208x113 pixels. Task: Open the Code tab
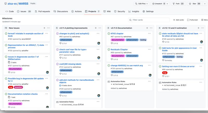10,11
